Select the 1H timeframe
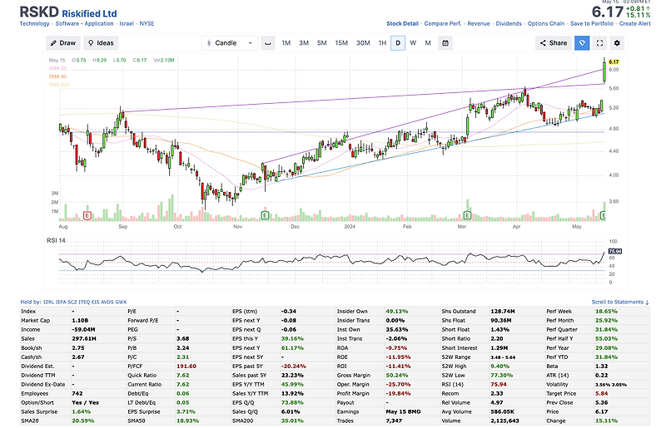This screenshot has width=666, height=428. click(382, 43)
